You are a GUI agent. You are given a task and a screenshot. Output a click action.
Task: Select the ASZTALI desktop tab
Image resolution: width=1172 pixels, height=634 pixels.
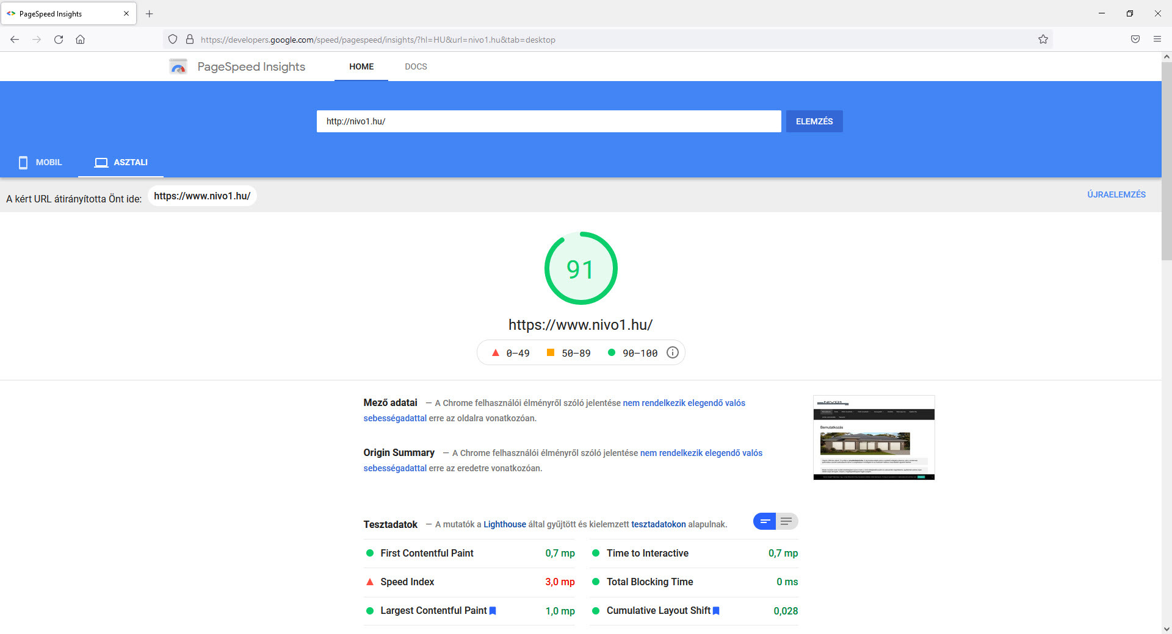[x=121, y=162]
